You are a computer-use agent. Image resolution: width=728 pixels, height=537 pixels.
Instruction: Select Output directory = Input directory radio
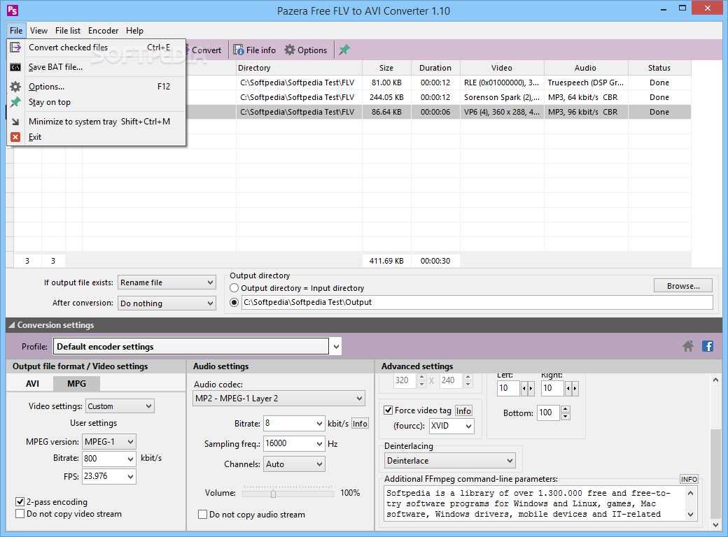pos(234,288)
